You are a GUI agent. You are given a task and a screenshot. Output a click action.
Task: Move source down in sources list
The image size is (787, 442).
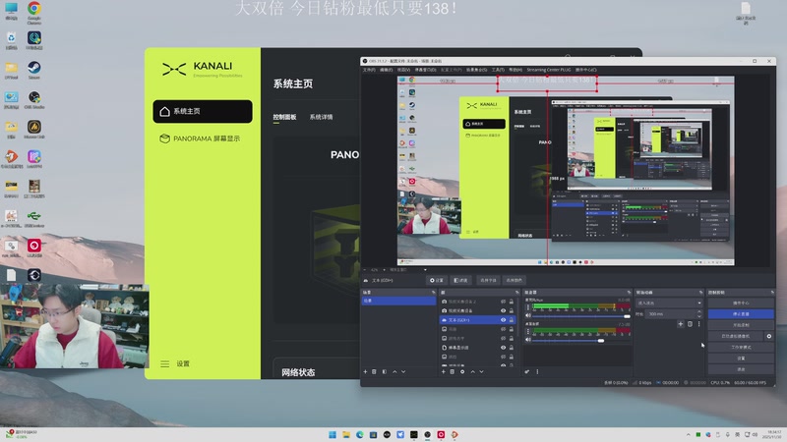pos(481,372)
